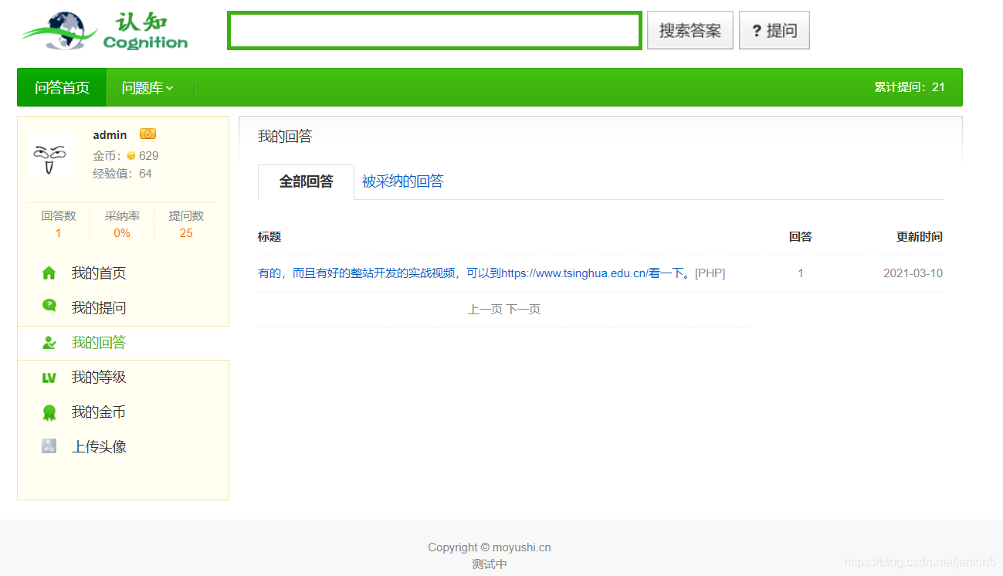Click the 搜索答案 button
The width and height of the screenshot is (1003, 576).
[690, 30]
